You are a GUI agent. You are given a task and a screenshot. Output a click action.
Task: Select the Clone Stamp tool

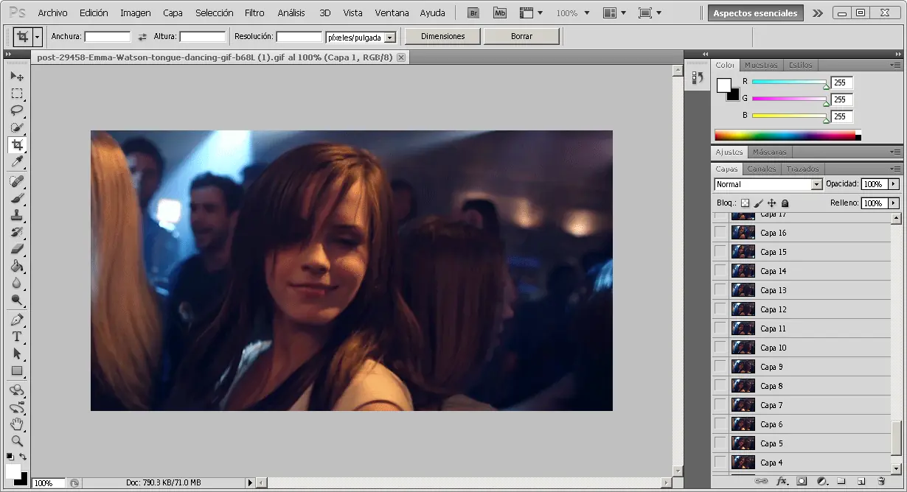(x=16, y=215)
